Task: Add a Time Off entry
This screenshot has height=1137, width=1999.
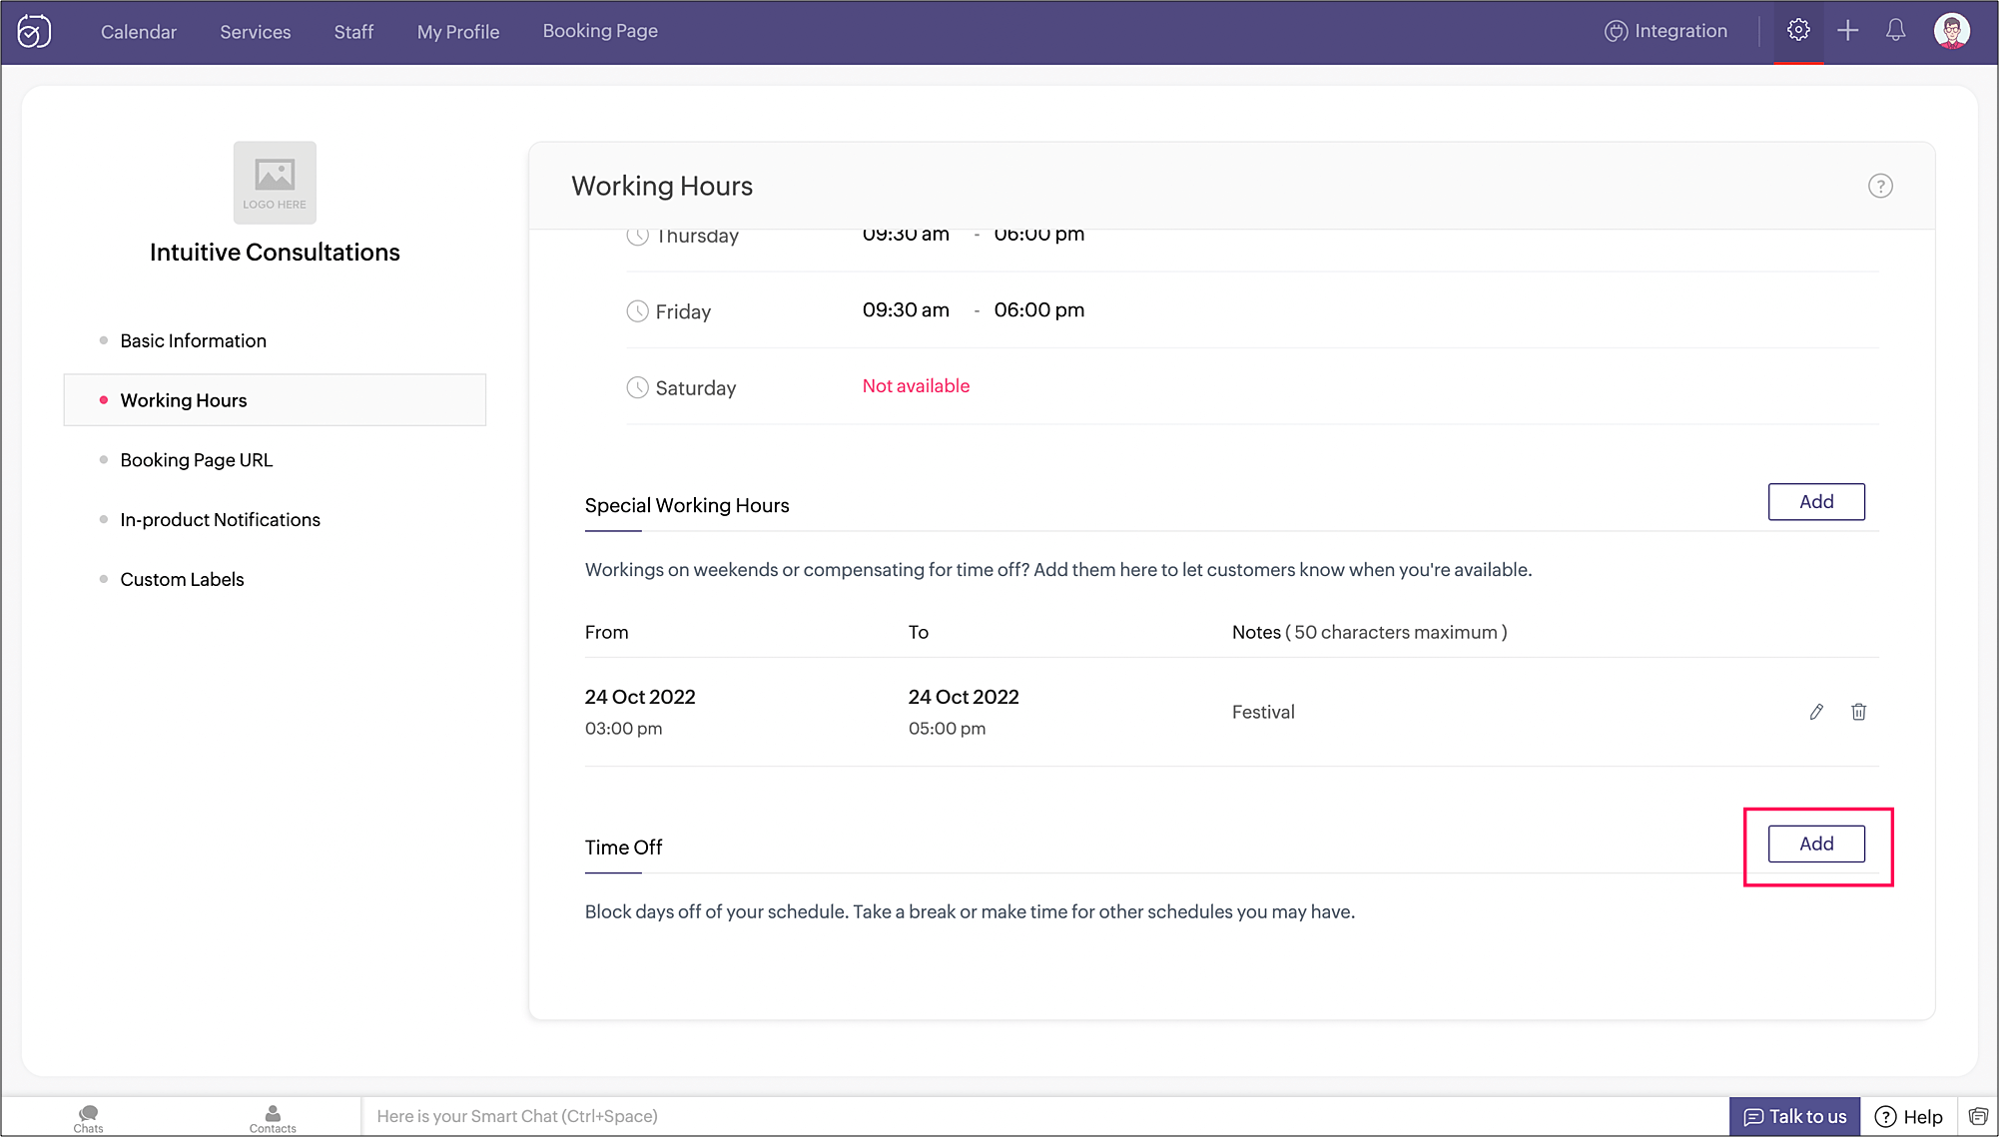Action: (x=1815, y=845)
